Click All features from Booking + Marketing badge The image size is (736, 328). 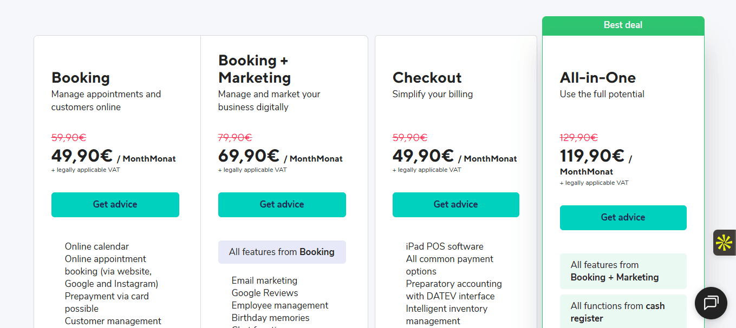point(623,271)
